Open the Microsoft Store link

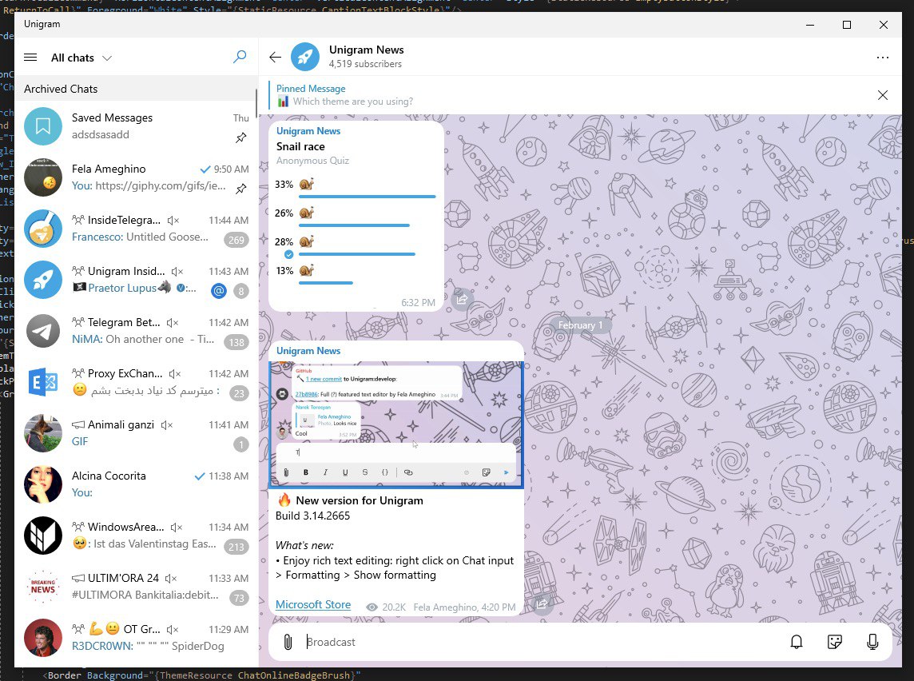[313, 604]
